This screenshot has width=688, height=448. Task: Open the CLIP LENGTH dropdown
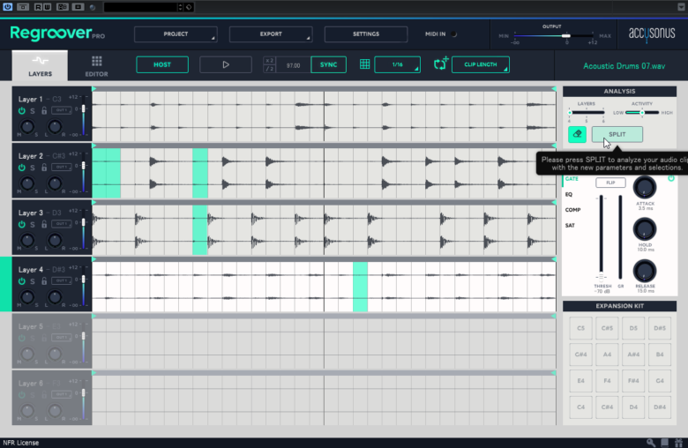[480, 64]
